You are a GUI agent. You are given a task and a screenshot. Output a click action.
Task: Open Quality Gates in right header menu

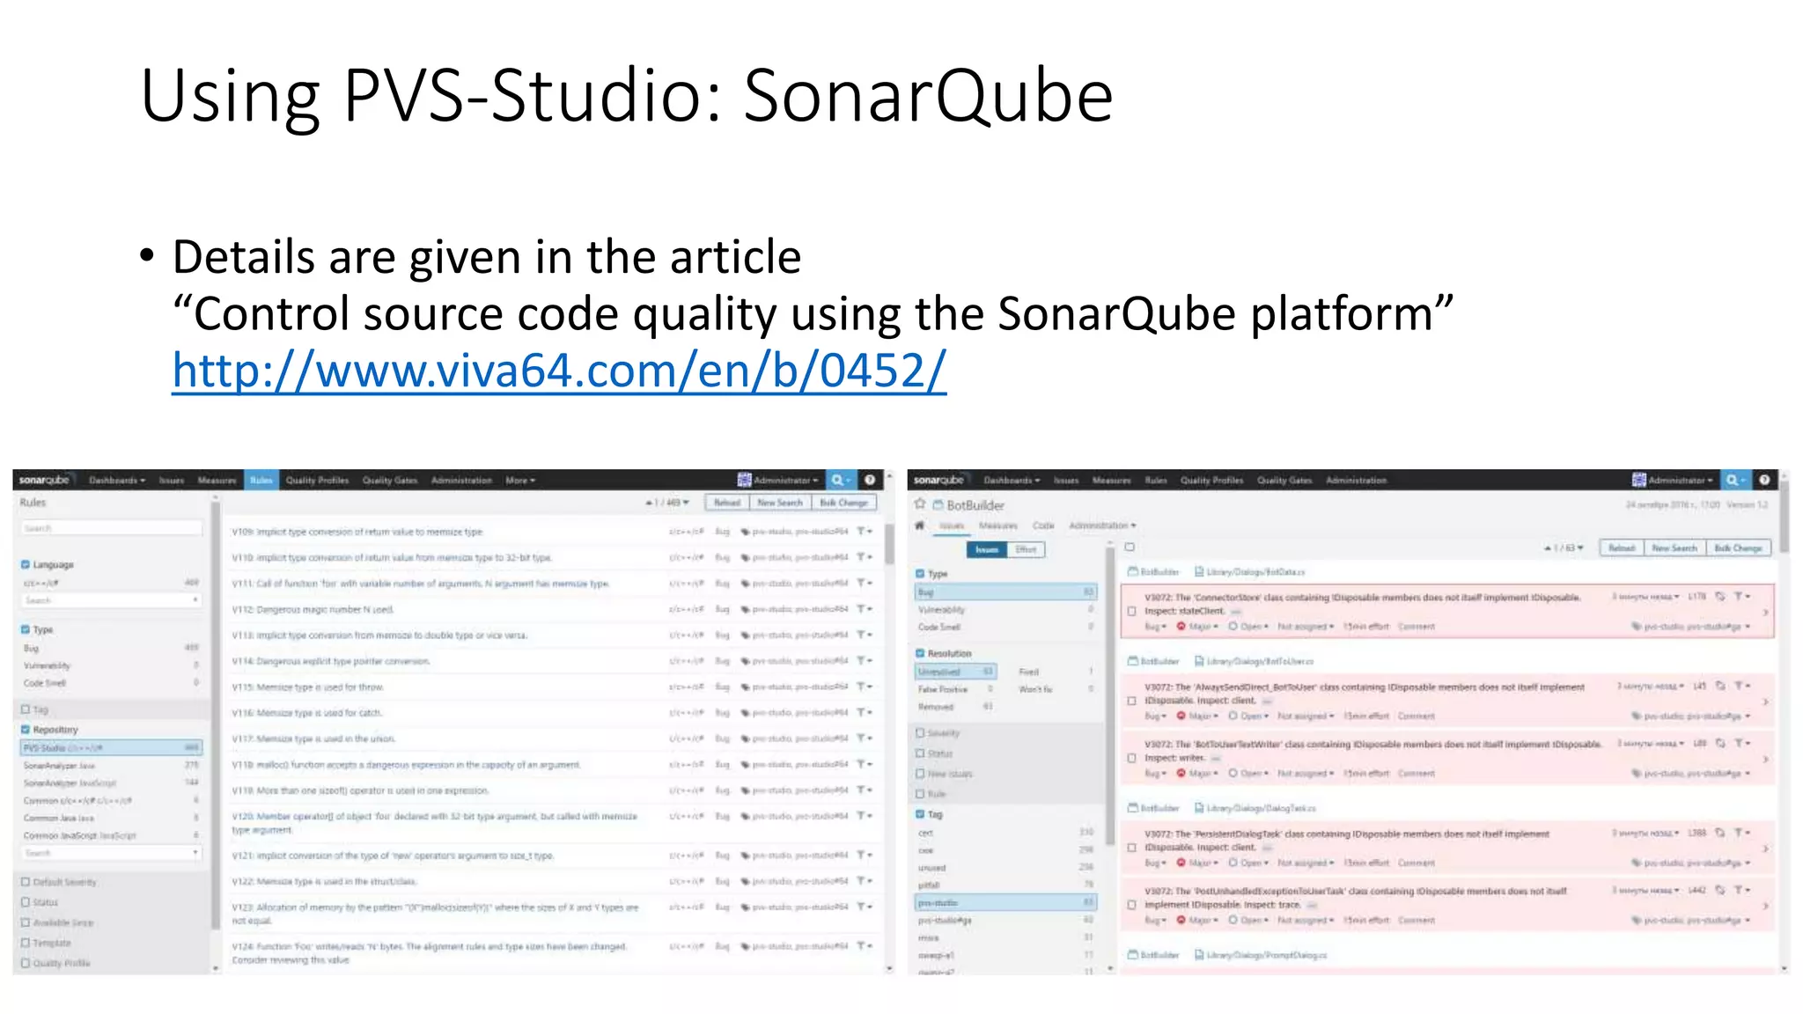pos(1284,481)
